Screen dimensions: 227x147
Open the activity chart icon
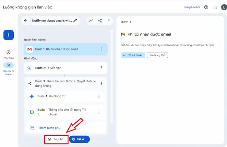(x=91, y=21)
